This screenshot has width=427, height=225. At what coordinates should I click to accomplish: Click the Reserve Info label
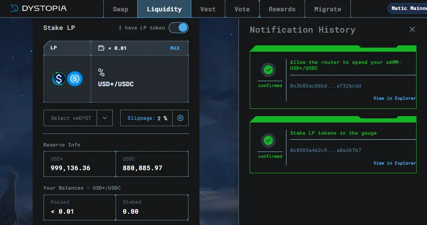(x=62, y=145)
